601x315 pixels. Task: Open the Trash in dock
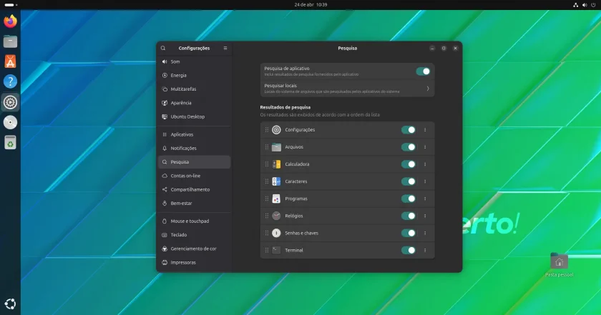tap(10, 142)
